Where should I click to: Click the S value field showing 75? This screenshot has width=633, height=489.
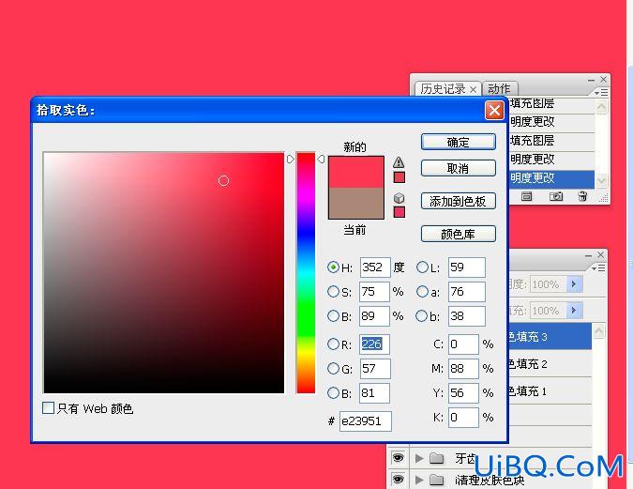point(374,292)
